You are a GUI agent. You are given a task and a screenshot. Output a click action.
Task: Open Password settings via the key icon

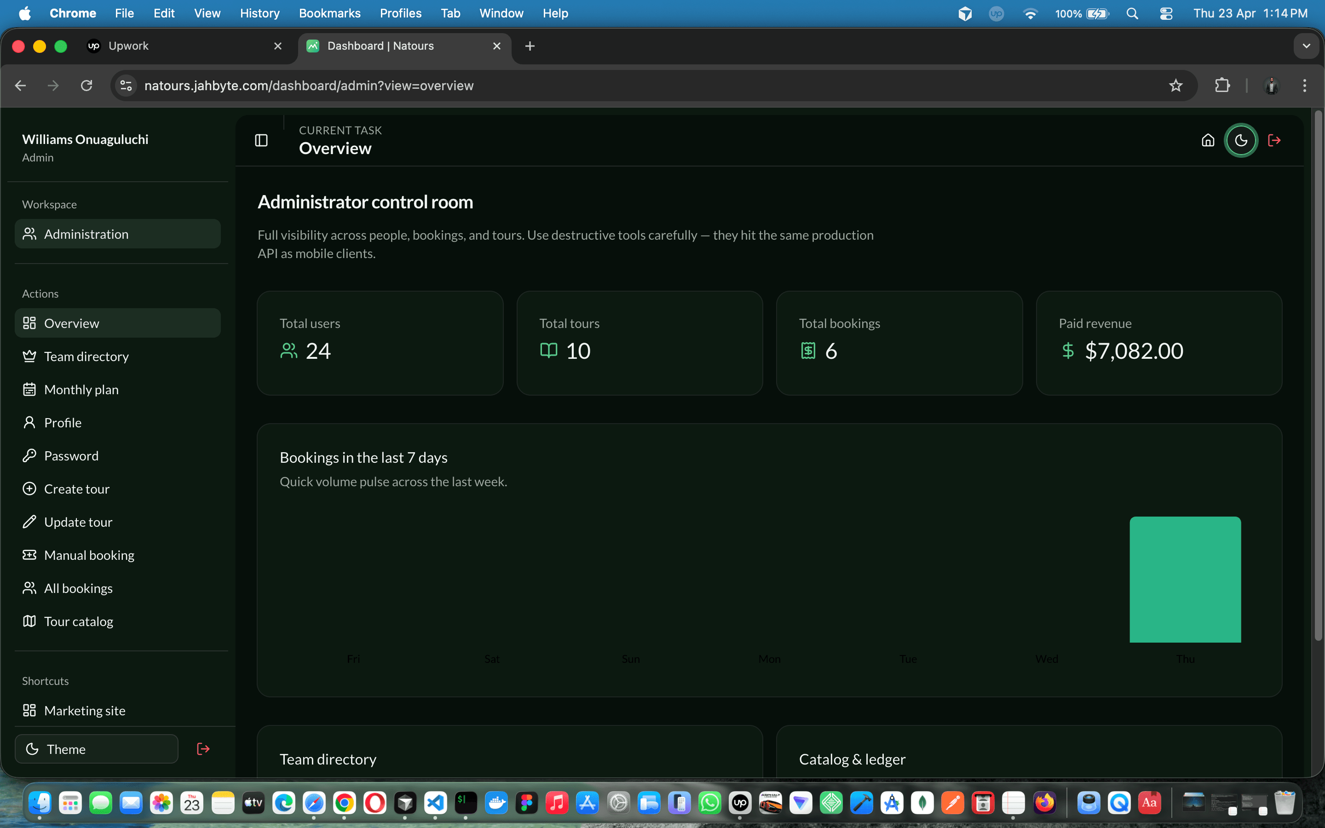pyautogui.click(x=30, y=455)
